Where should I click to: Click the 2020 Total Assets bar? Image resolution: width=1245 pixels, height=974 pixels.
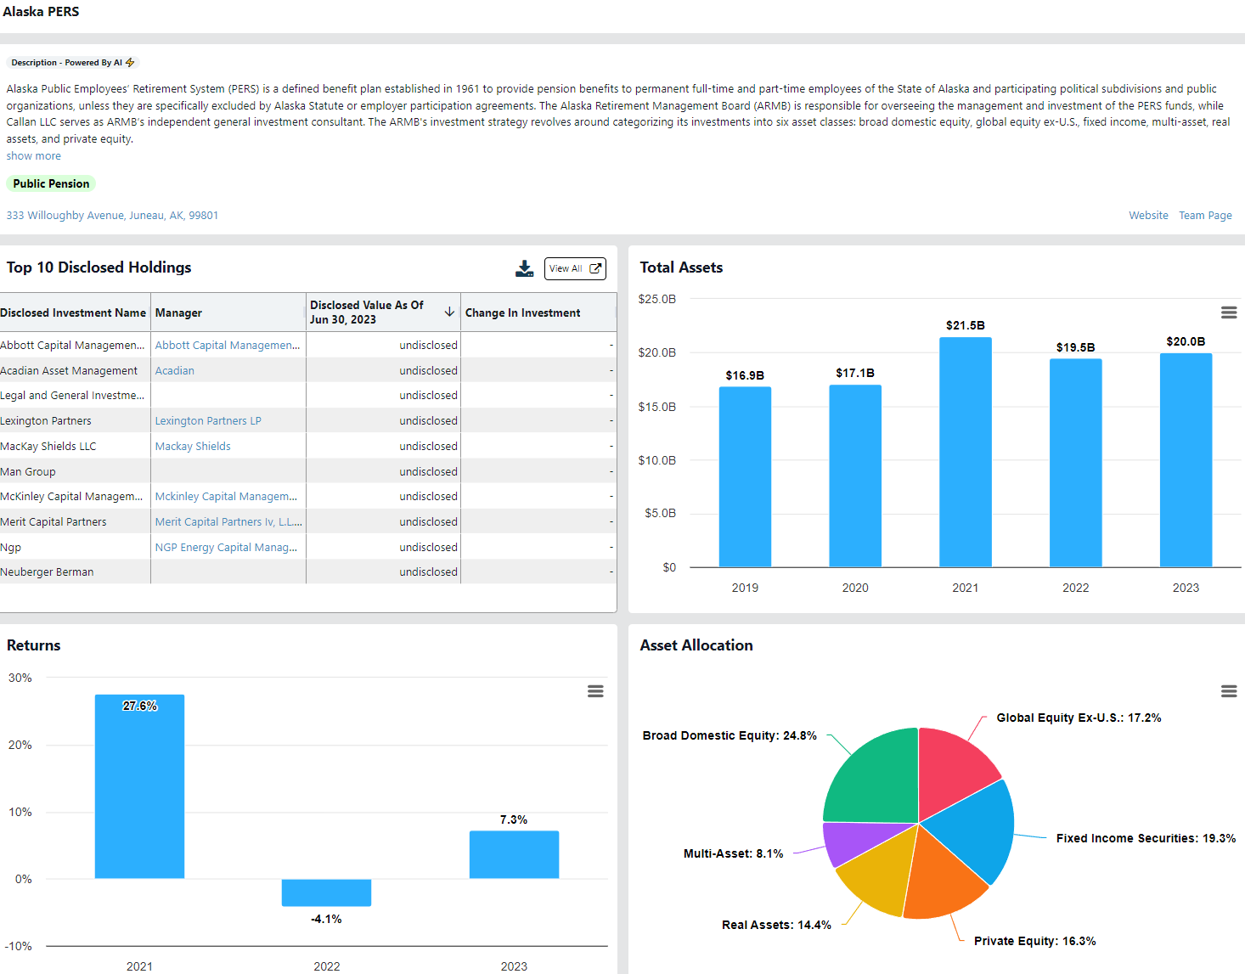855,476
